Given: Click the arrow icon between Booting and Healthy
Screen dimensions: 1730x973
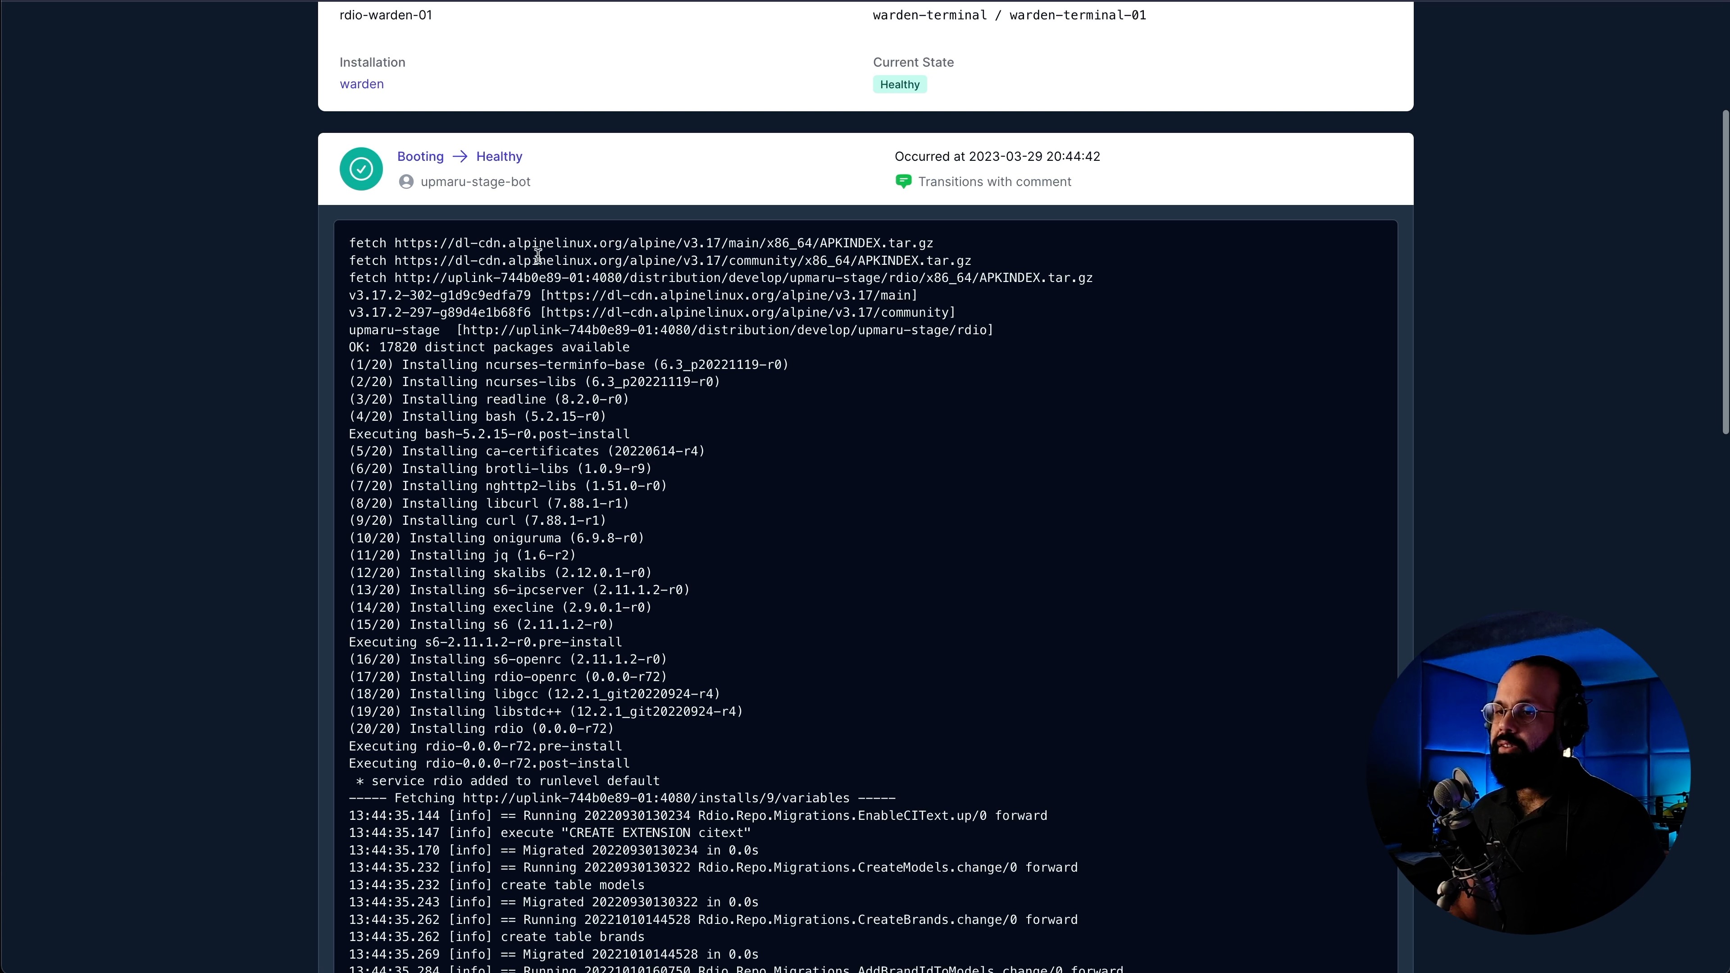Looking at the screenshot, I should tap(460, 156).
